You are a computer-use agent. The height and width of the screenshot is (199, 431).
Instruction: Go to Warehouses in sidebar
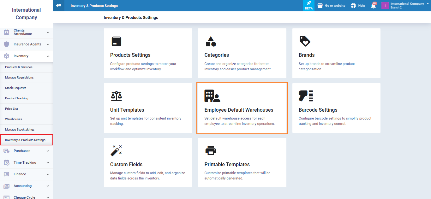14,119
